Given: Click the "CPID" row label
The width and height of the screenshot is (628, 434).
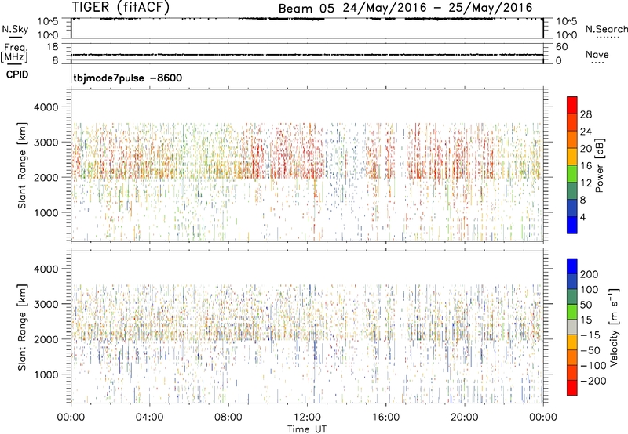Looking at the screenshot, I should [x=17, y=74].
